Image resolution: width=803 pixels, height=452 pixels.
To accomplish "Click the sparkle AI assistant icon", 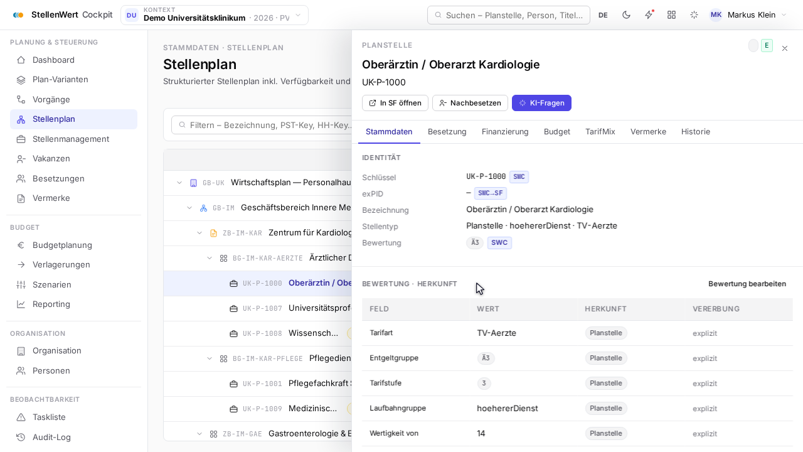I will pos(694,15).
